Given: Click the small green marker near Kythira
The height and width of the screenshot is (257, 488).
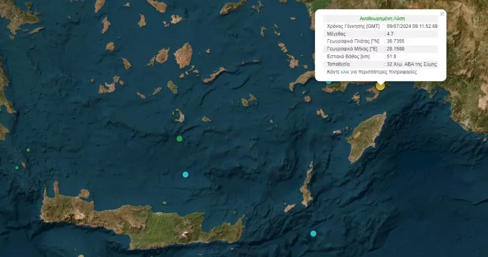Looking at the screenshot, I should point(29,150).
